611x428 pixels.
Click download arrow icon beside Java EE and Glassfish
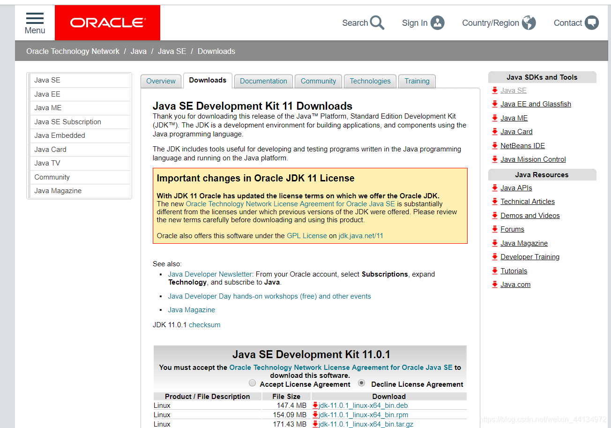pos(495,104)
